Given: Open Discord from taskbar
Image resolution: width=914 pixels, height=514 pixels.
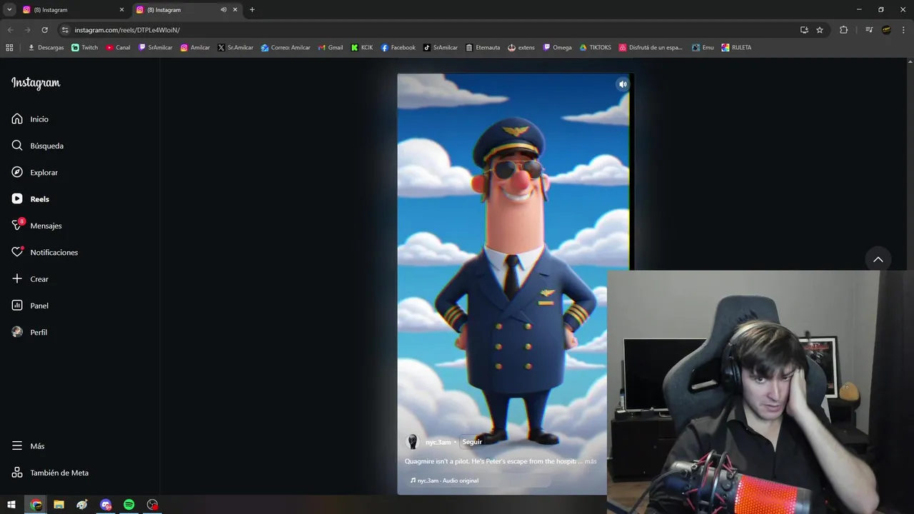Looking at the screenshot, I should tap(106, 505).
